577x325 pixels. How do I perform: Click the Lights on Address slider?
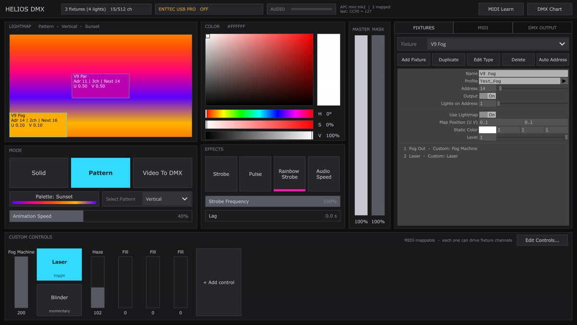click(x=532, y=104)
